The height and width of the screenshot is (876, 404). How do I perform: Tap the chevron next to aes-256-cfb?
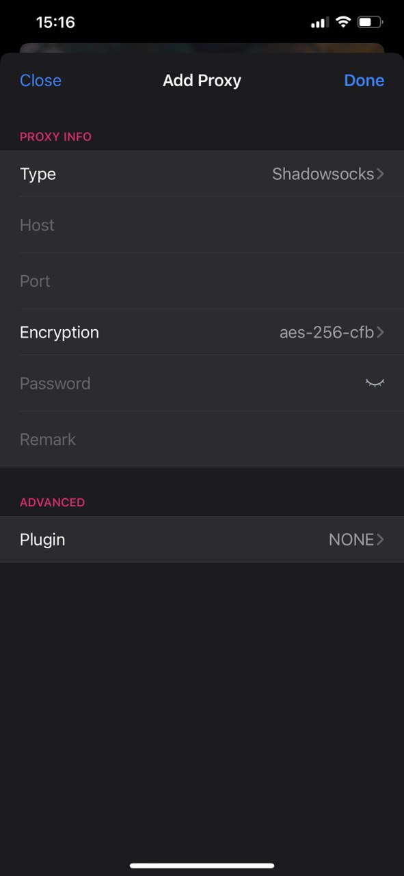point(381,333)
